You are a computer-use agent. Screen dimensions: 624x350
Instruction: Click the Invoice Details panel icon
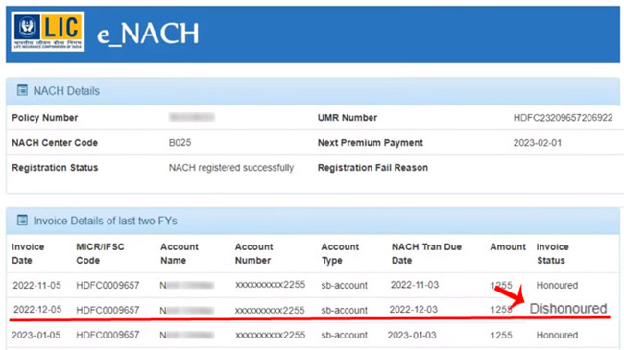click(22, 220)
